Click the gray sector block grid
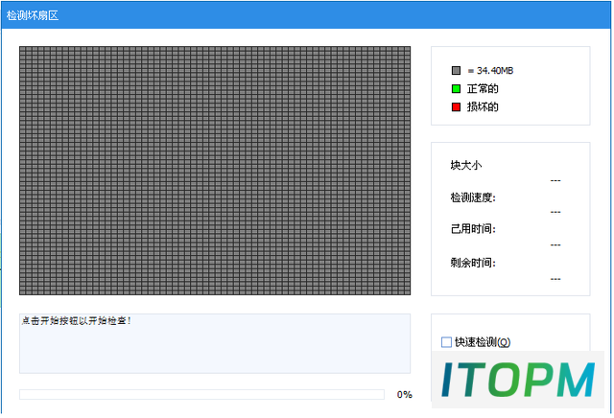Image resolution: width=614 pixels, height=418 pixels. 215,171
